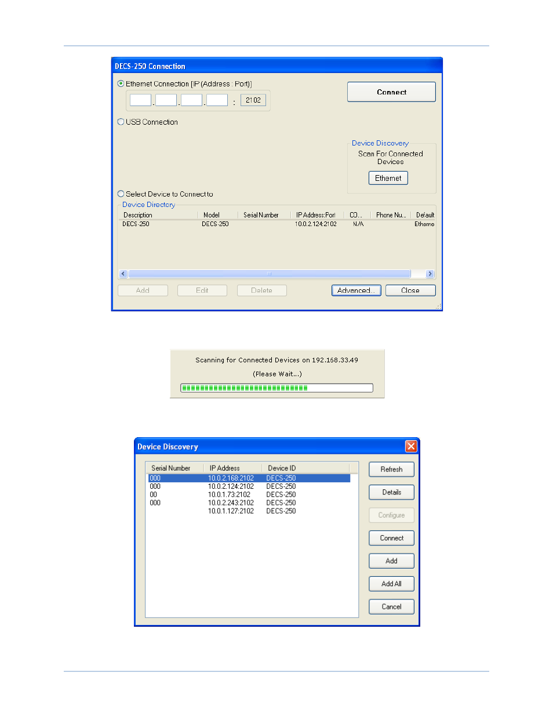Click the third IP address octet field

191,100
